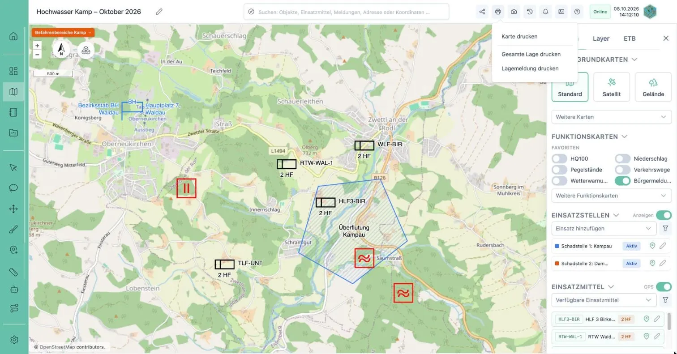Switch to the ETB tab
Image resolution: width=677 pixels, height=354 pixels.
pos(630,38)
